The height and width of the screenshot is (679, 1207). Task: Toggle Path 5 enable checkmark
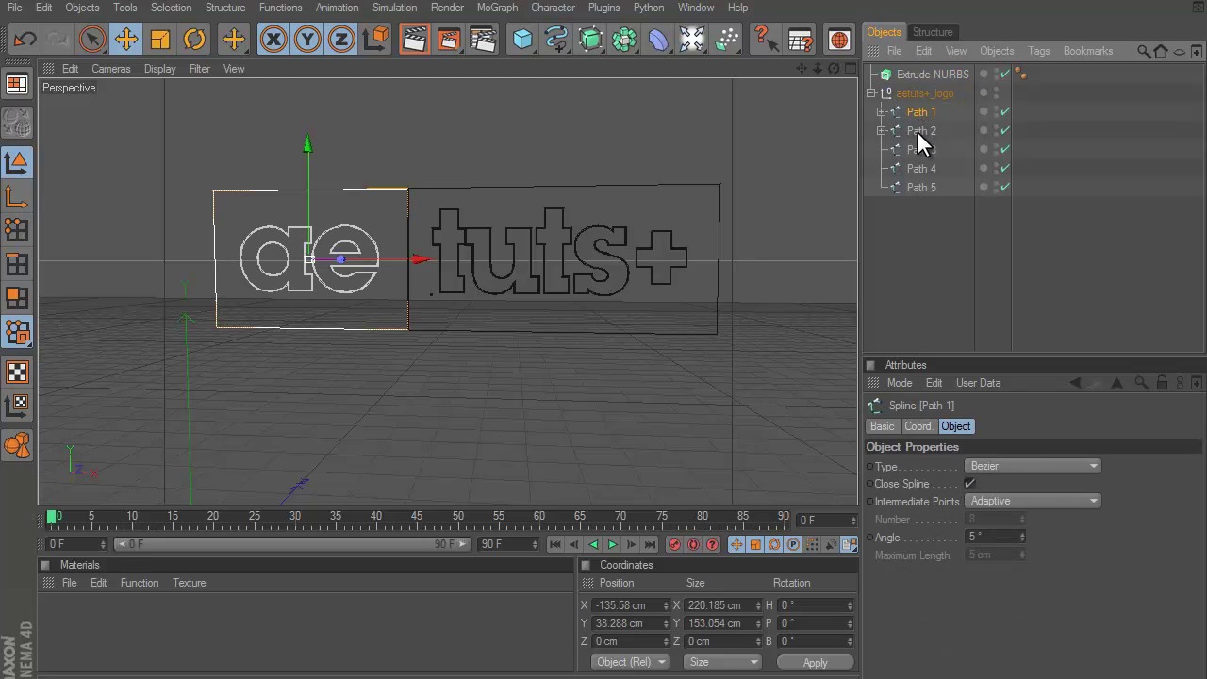click(1005, 187)
